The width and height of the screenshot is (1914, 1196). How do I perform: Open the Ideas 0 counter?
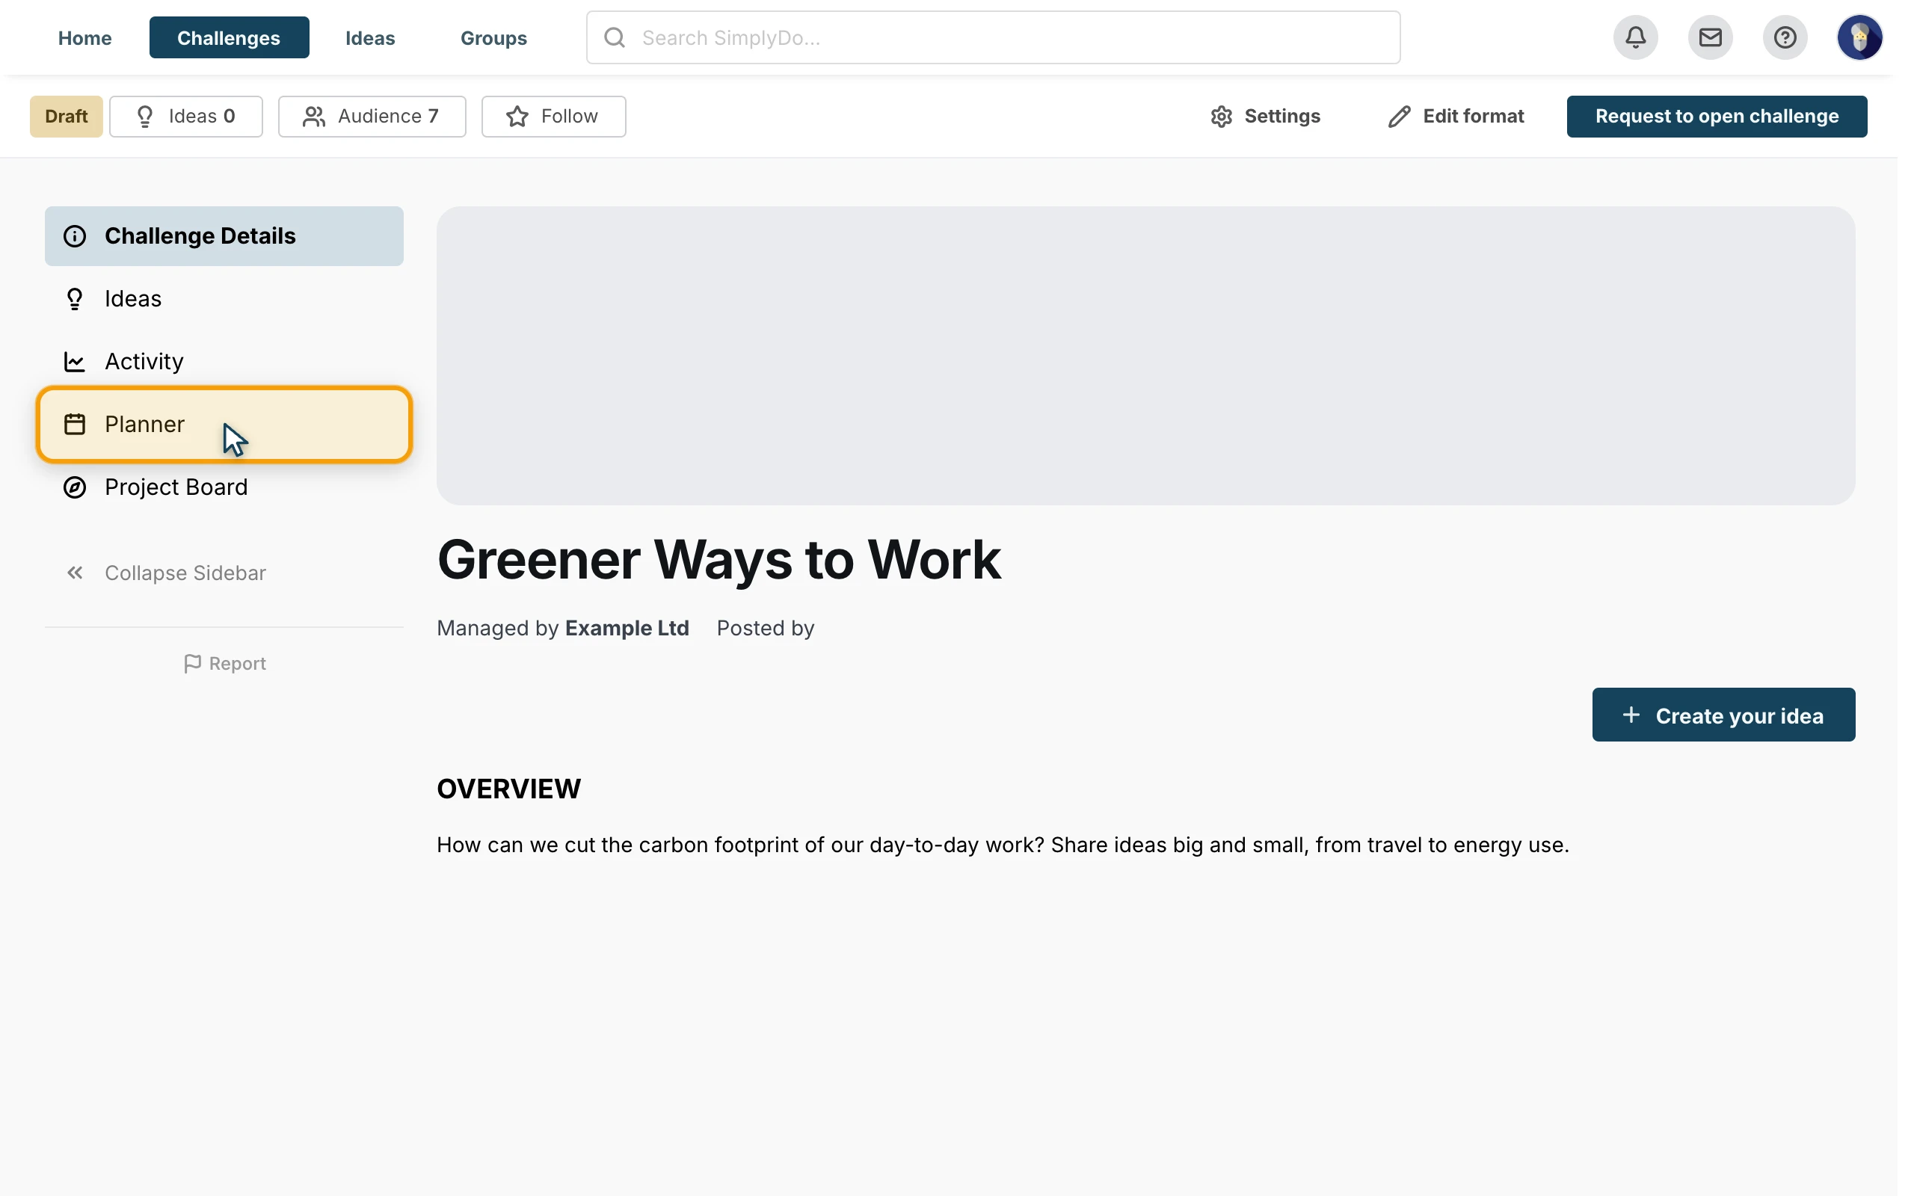point(186,117)
